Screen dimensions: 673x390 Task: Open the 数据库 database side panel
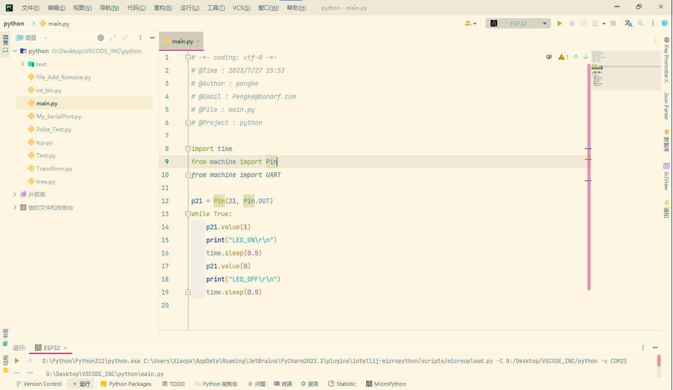(666, 141)
